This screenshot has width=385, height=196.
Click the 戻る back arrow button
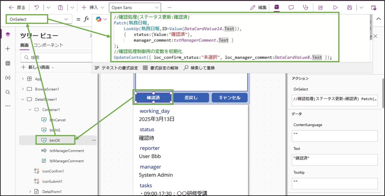point(17,7)
